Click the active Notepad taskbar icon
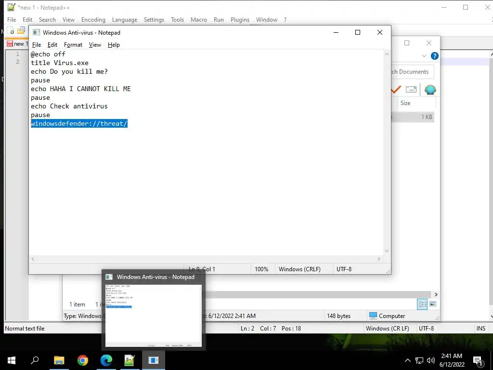 click(x=154, y=360)
